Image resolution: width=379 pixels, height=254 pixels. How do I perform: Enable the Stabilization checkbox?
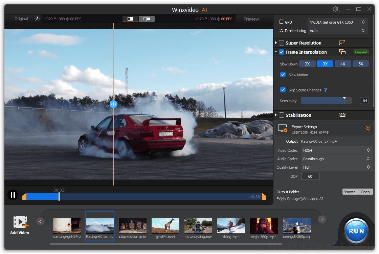(x=281, y=115)
